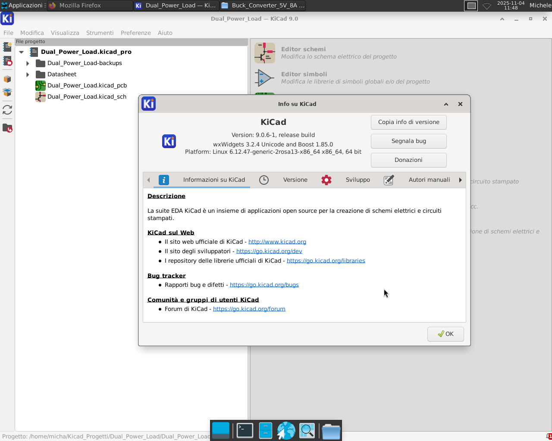Open the terminal from the dock
Screen dimensions: 552x441
[x=245, y=431]
